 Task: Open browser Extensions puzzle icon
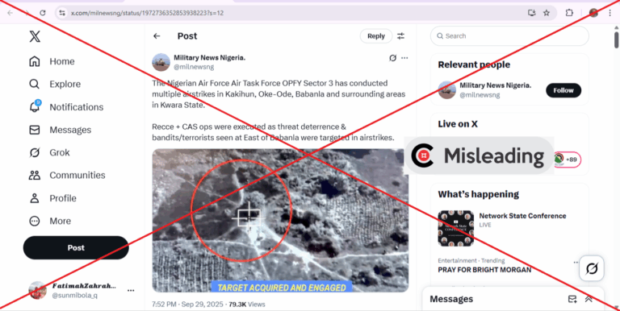pos(569,13)
